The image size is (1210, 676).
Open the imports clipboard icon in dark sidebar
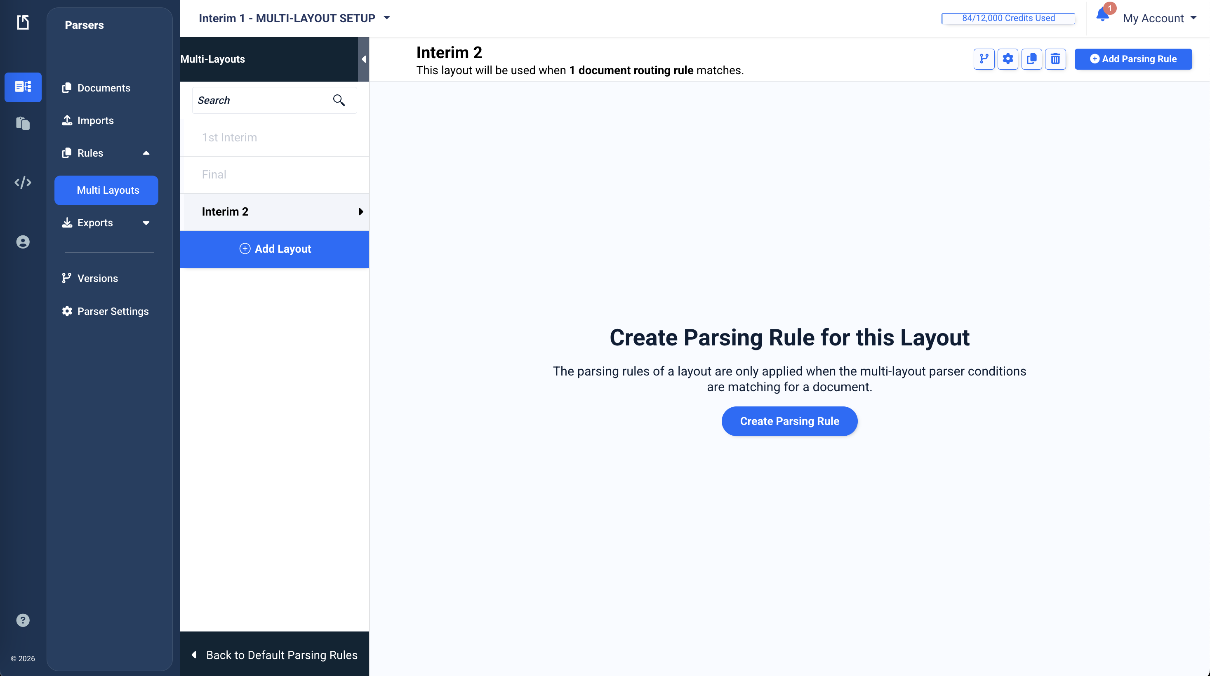[x=23, y=123]
